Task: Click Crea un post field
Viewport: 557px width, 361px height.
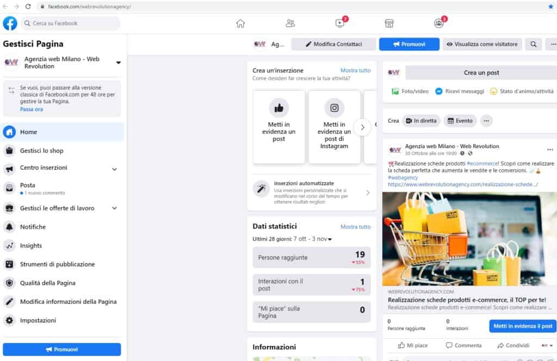Action: pyautogui.click(x=481, y=73)
